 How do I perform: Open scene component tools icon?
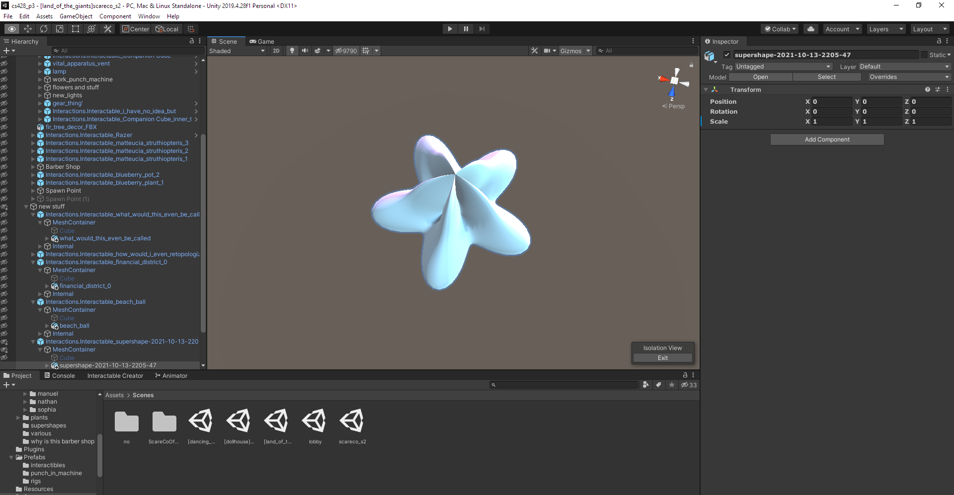[x=534, y=51]
